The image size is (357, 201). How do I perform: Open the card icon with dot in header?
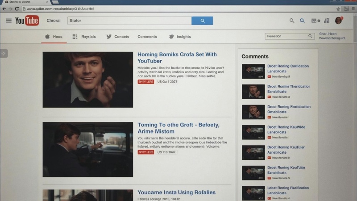pos(315,21)
